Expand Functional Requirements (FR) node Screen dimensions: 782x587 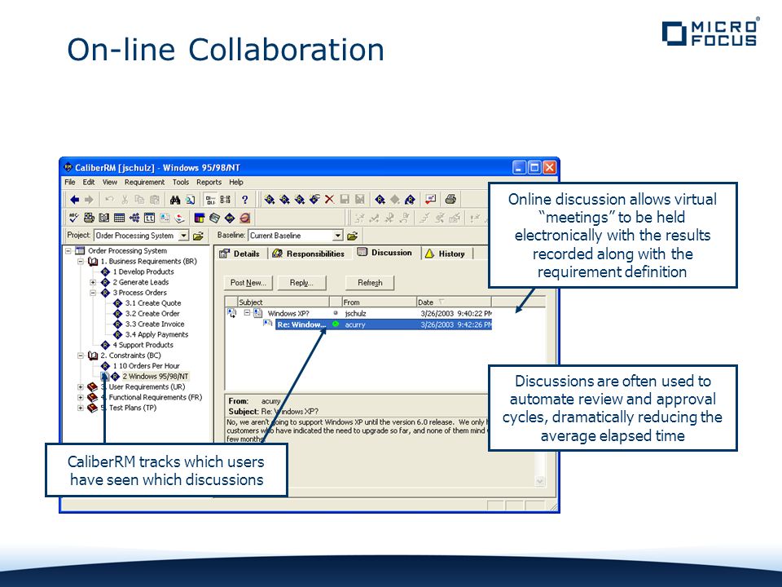[81, 397]
